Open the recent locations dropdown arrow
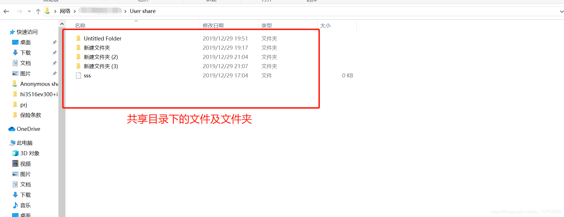 [x=29, y=12]
